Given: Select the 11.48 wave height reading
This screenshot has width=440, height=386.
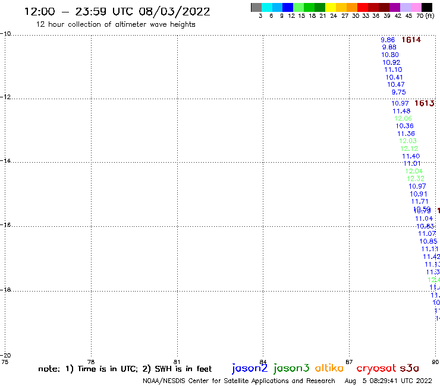Looking at the screenshot, I should pos(401,111).
